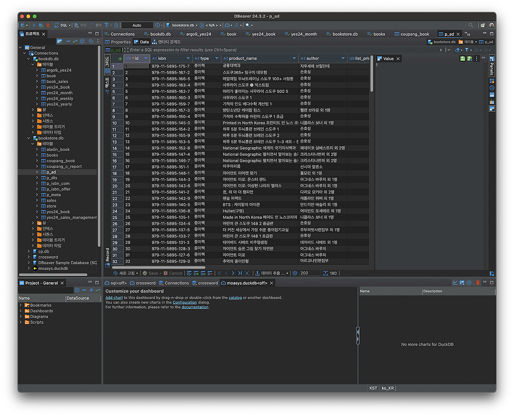This screenshot has height=416, width=514.
Task: Click link with editor arrows in project panel
Action: 75,41
